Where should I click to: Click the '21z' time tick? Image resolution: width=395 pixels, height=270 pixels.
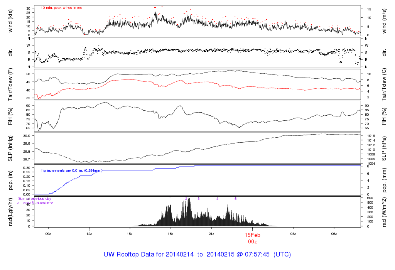(211, 234)
